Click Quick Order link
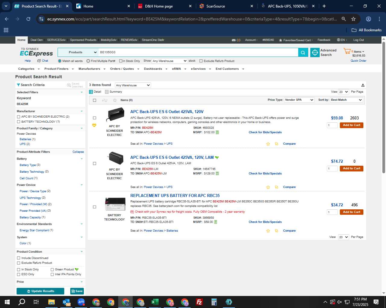This screenshot has height=308, width=386. pos(358,61)
